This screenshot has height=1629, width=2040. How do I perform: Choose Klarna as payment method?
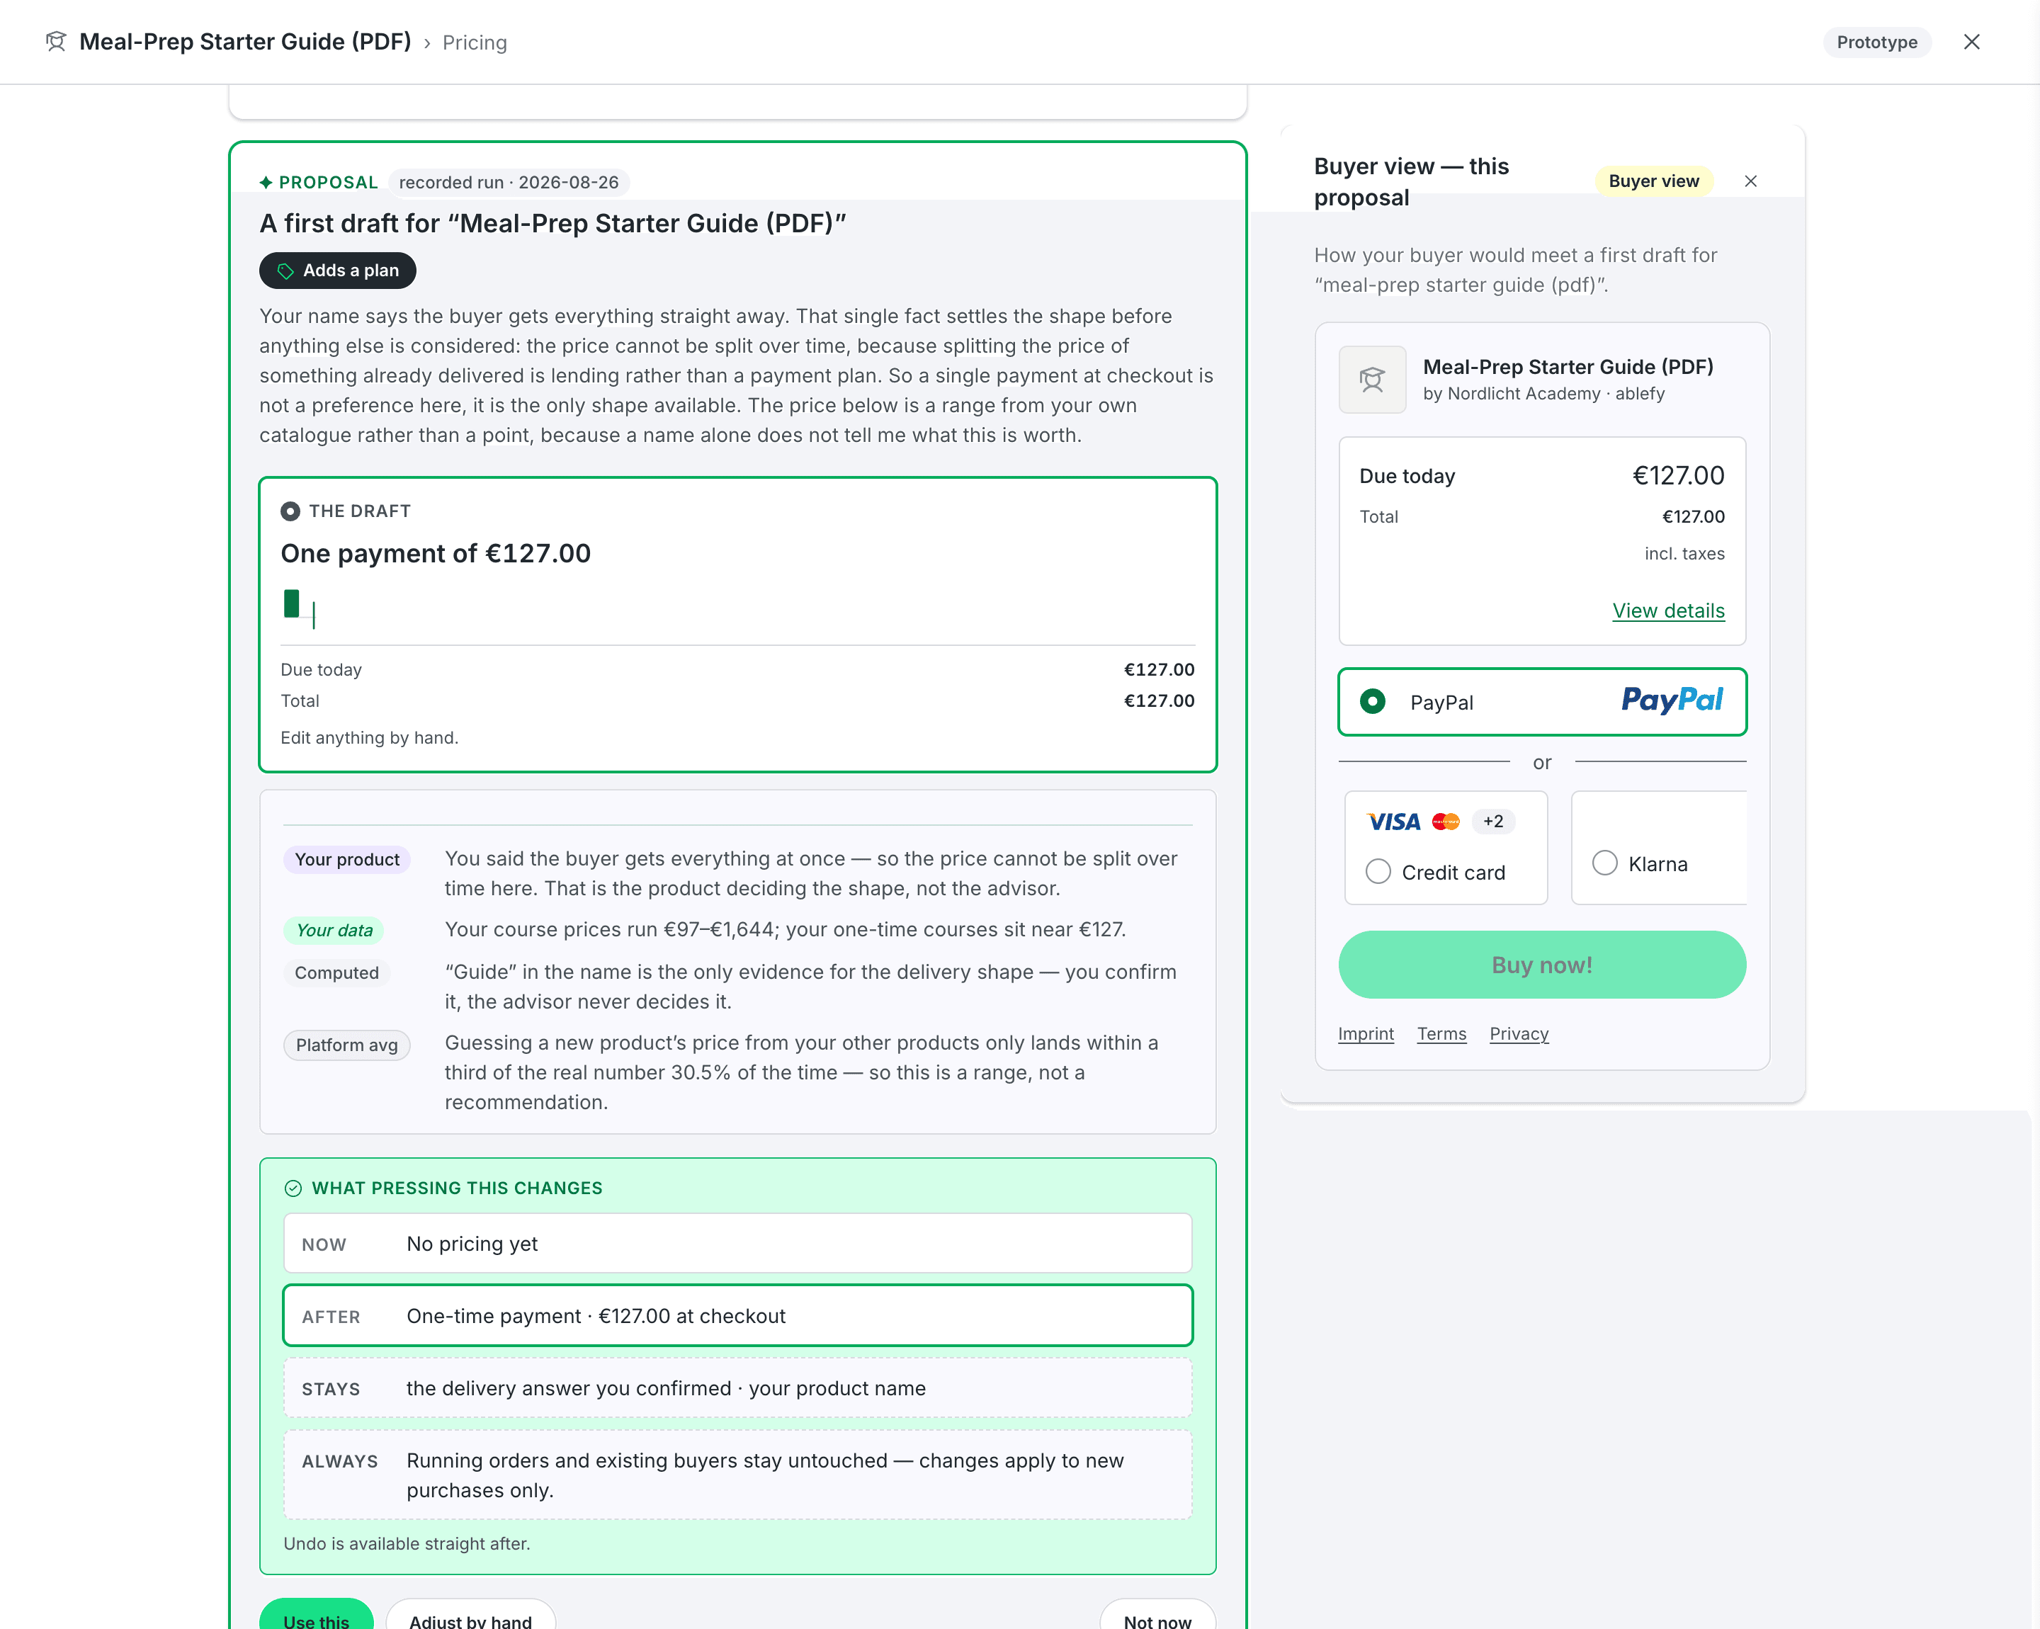(1604, 863)
